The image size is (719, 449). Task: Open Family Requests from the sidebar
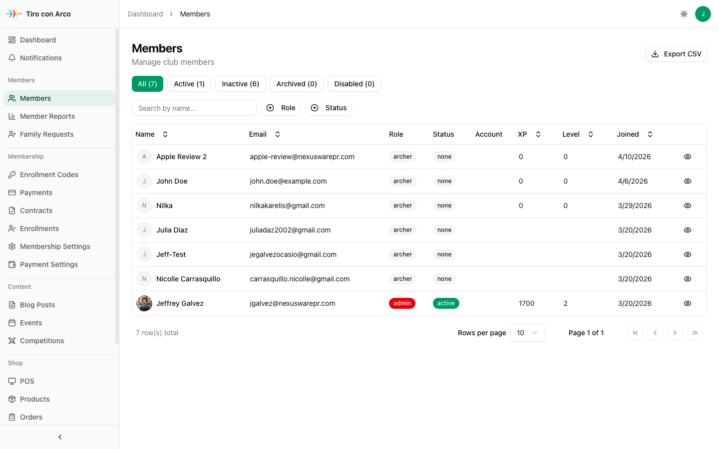(x=46, y=134)
